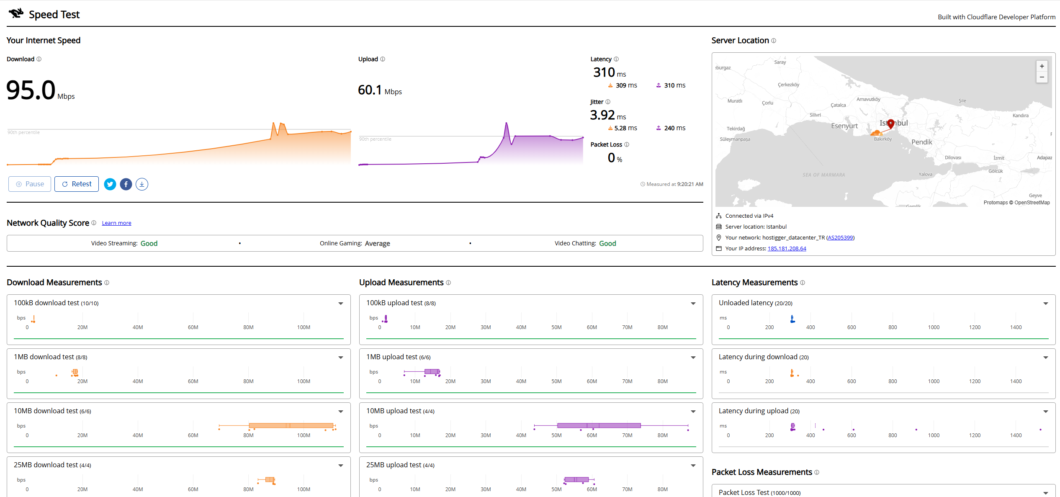This screenshot has height=497, width=1060.
Task: Click the download results icon
Action: [142, 184]
